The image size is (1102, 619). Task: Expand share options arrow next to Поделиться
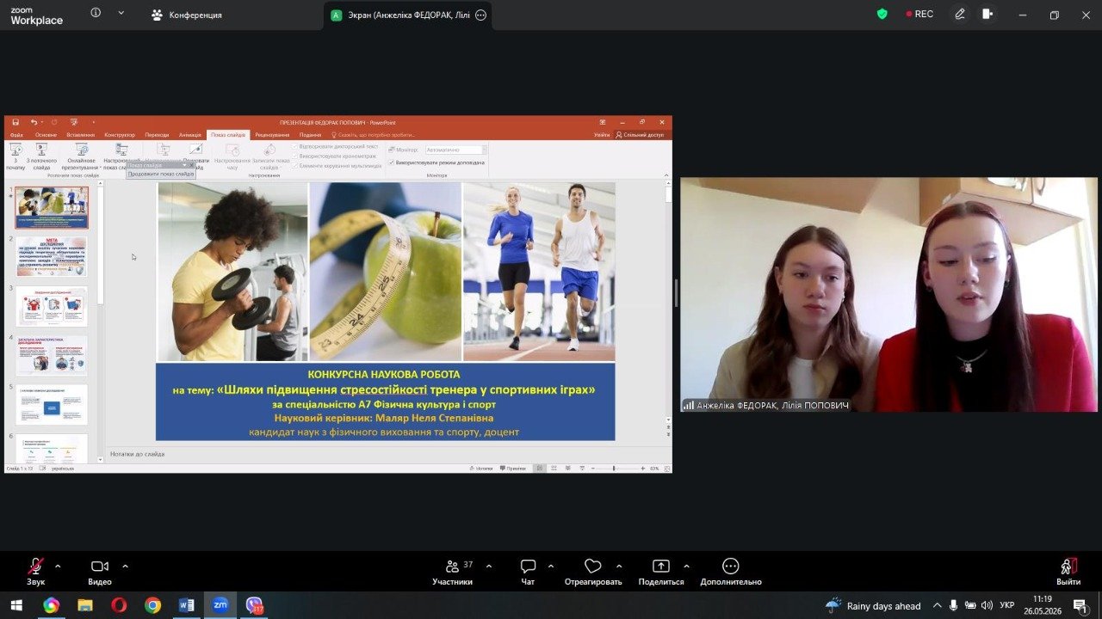686,567
